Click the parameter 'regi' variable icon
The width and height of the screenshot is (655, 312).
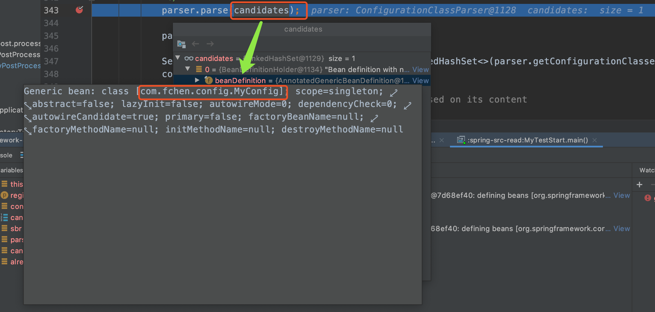4,195
